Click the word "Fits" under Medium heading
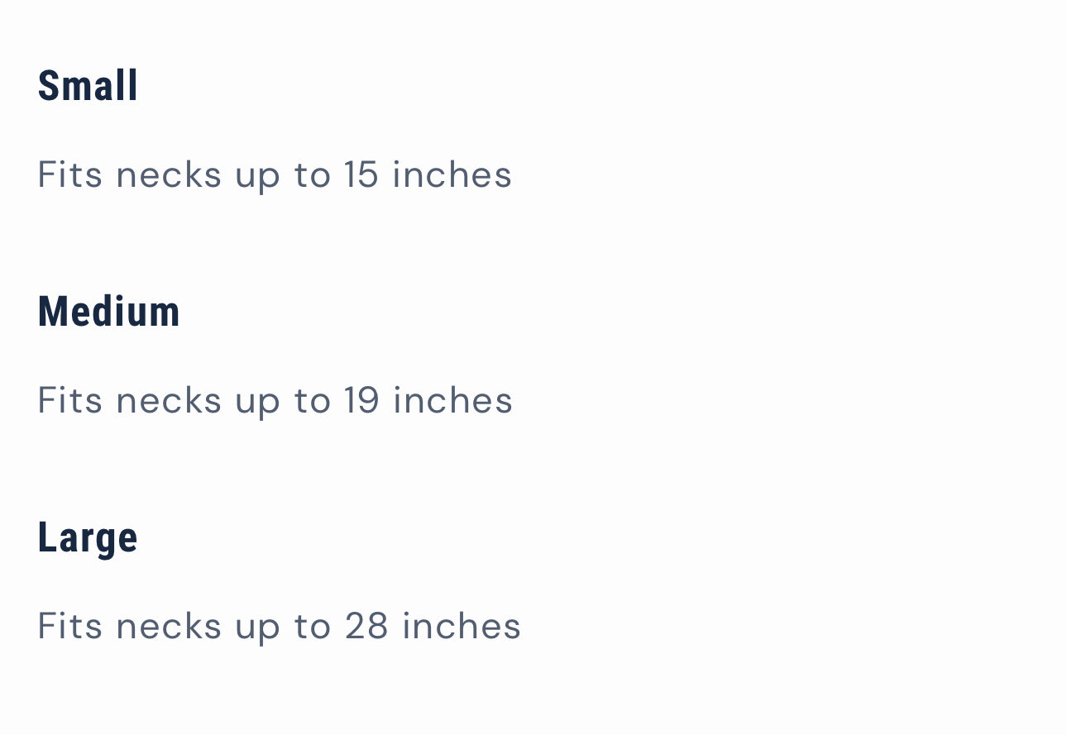The height and width of the screenshot is (735, 1067). [x=69, y=401]
